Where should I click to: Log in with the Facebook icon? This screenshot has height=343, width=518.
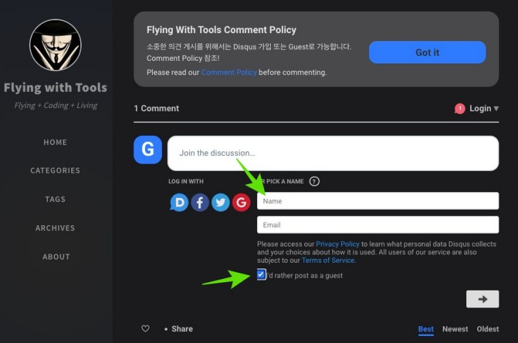[x=200, y=203]
